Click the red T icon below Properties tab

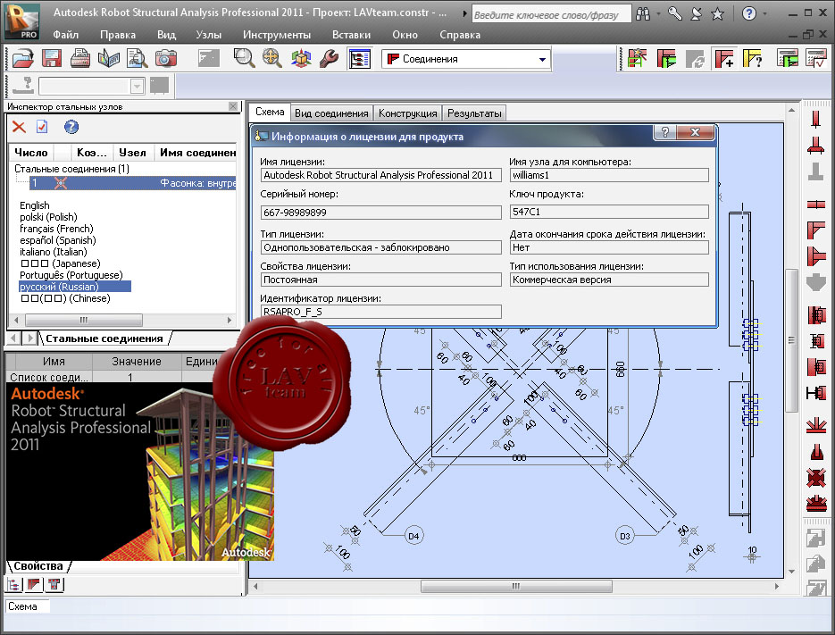pos(54,585)
